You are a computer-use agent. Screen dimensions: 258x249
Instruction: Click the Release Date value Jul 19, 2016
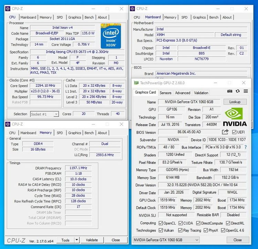[x=170, y=124]
